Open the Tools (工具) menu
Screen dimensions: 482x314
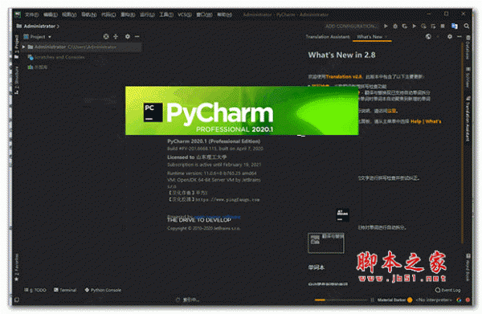pos(166,14)
